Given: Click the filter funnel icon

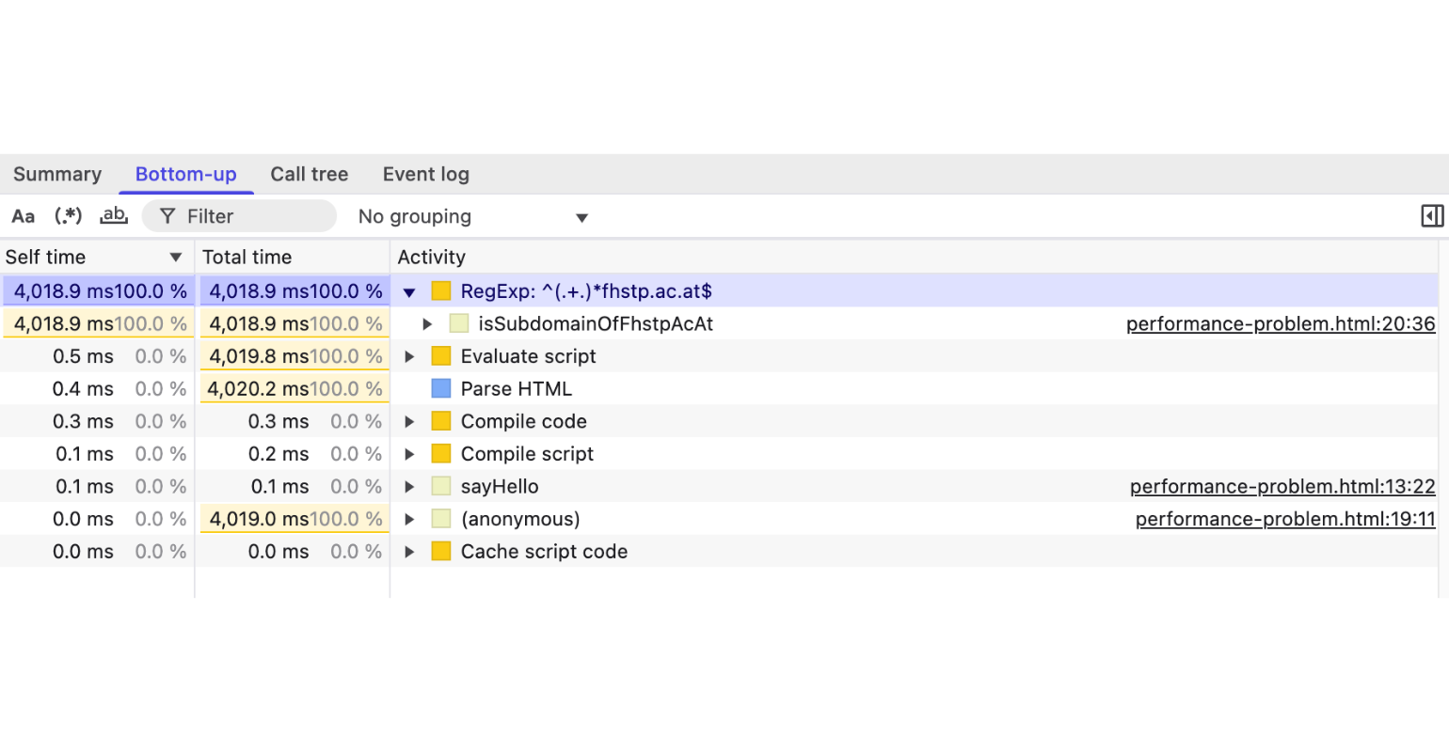Looking at the screenshot, I should coord(167,216).
